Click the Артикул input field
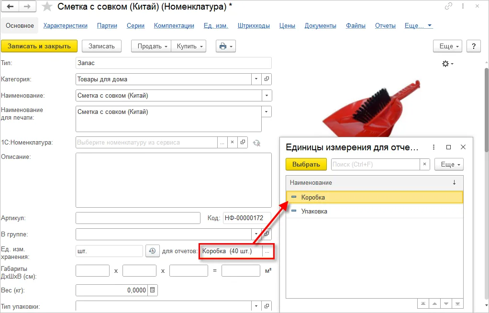489x313 pixels. (x=138, y=218)
